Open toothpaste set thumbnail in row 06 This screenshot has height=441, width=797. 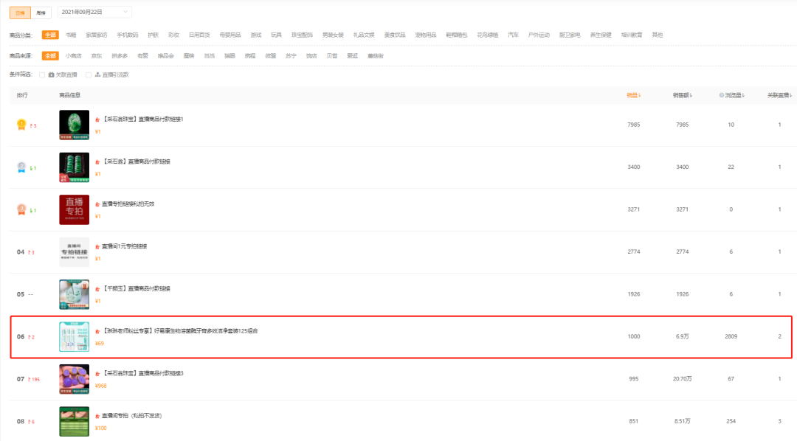75,337
